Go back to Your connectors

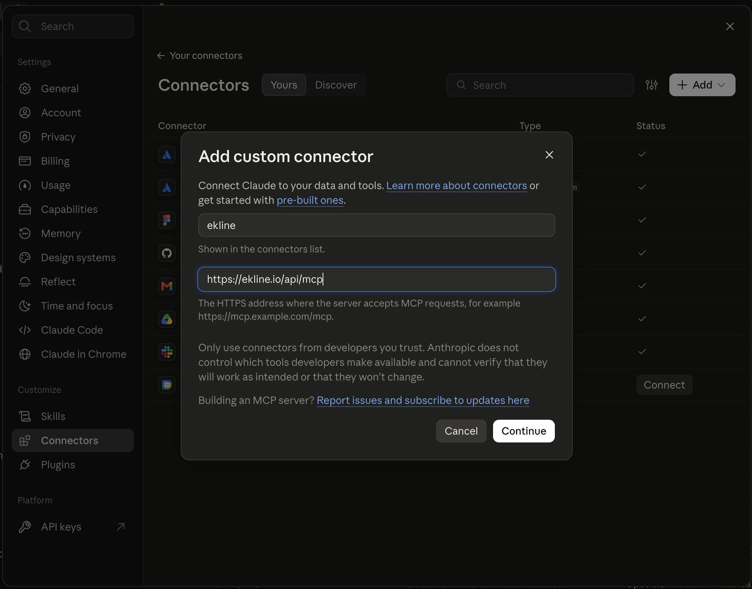click(x=200, y=56)
